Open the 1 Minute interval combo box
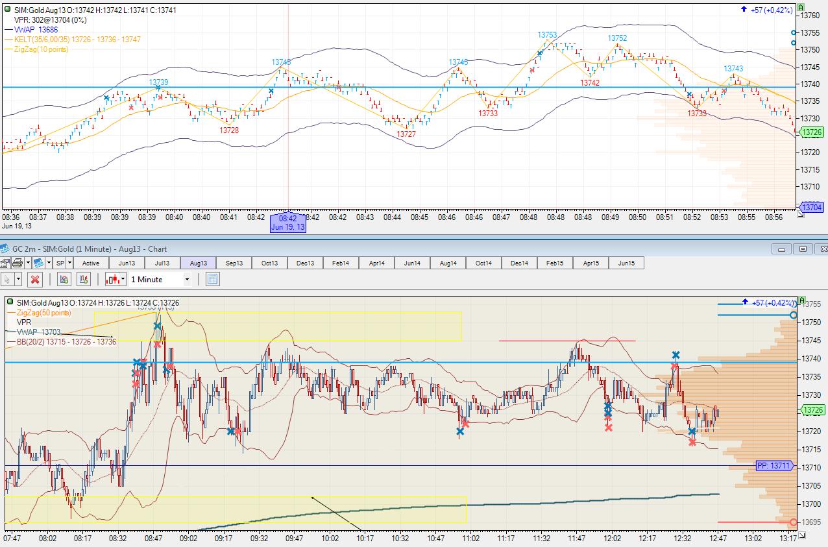 (161, 279)
